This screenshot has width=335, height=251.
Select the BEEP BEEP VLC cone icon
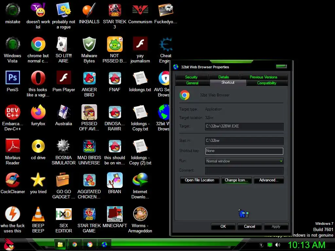38,219
